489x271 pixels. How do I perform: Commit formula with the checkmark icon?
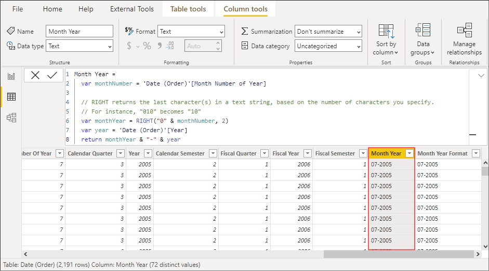[52, 75]
